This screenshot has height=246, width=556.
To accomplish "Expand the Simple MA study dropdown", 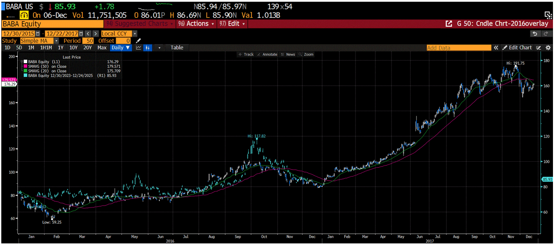I will 56,41.
